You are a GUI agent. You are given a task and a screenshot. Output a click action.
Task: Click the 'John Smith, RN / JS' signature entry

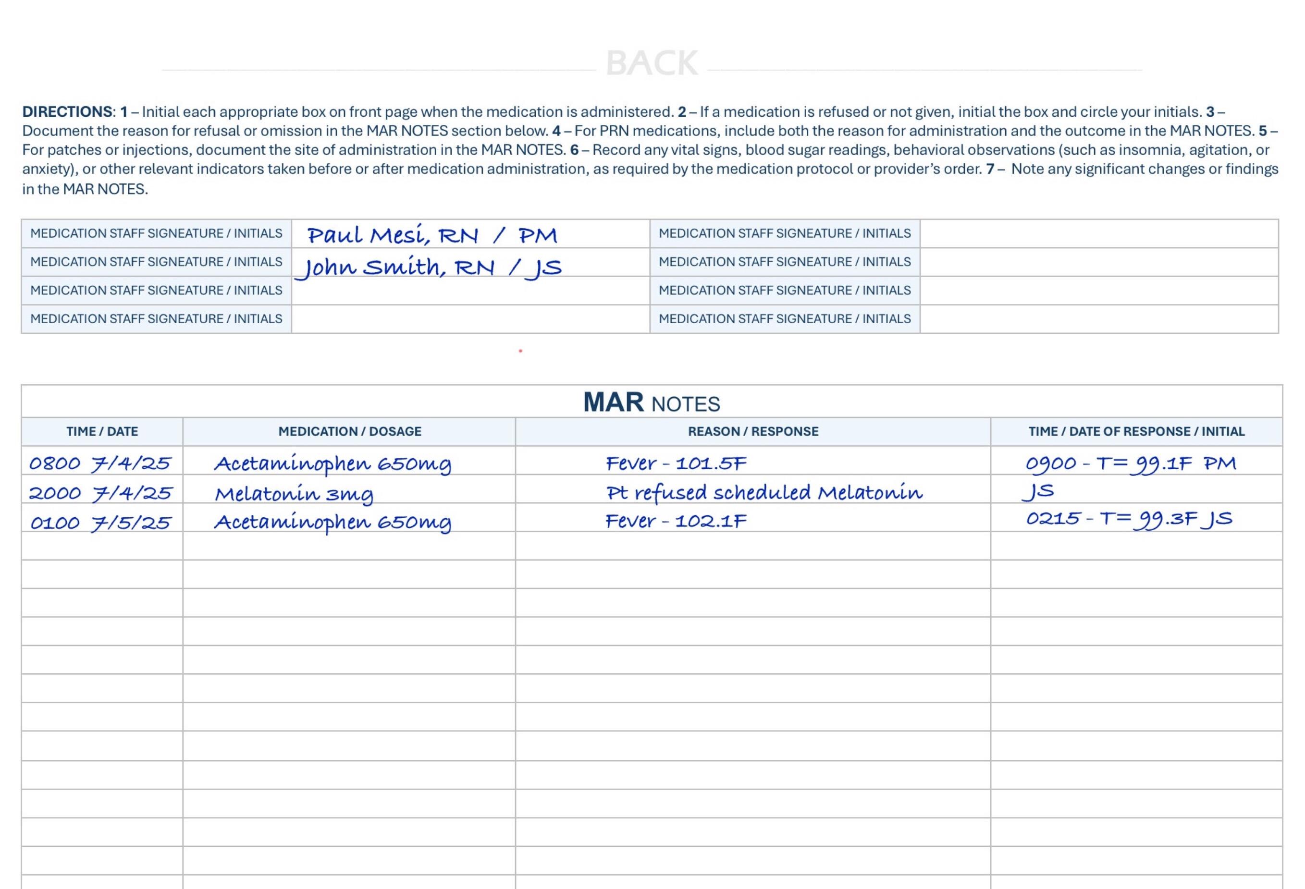click(429, 268)
